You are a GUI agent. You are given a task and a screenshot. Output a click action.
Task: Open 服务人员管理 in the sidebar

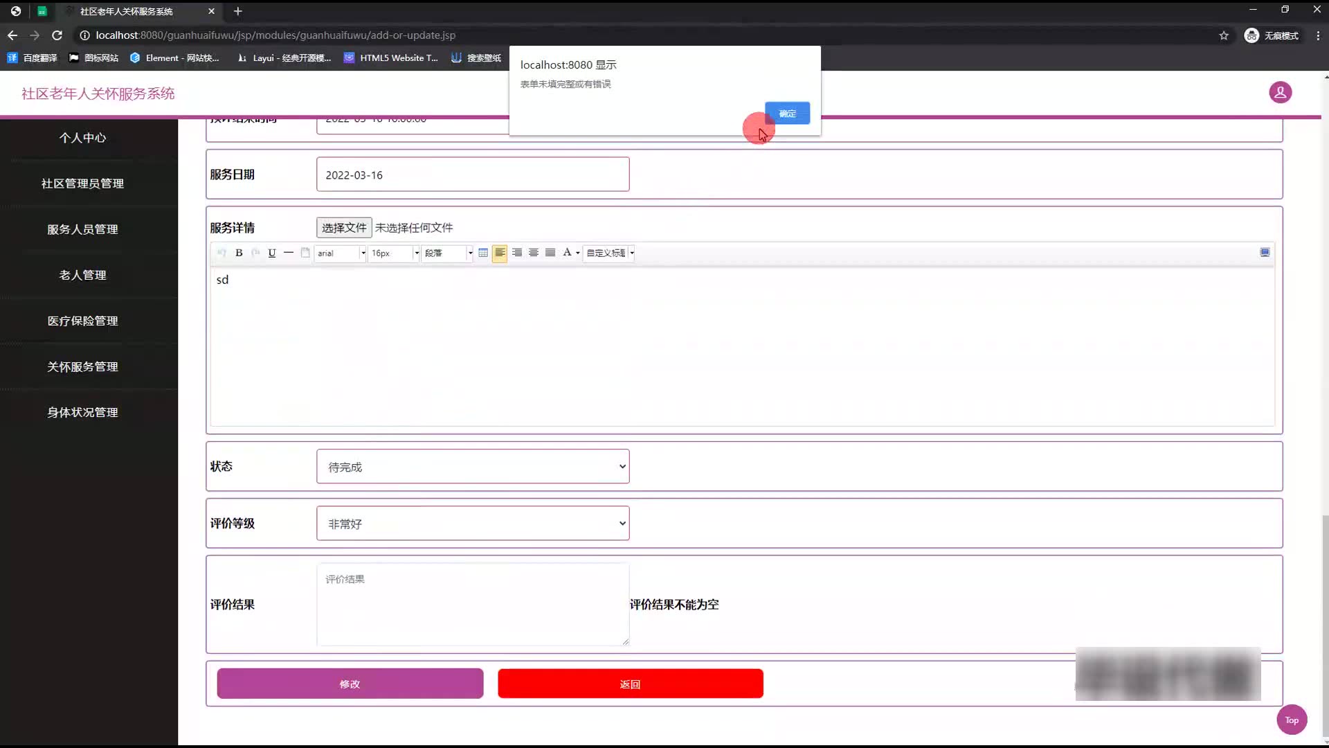82,229
